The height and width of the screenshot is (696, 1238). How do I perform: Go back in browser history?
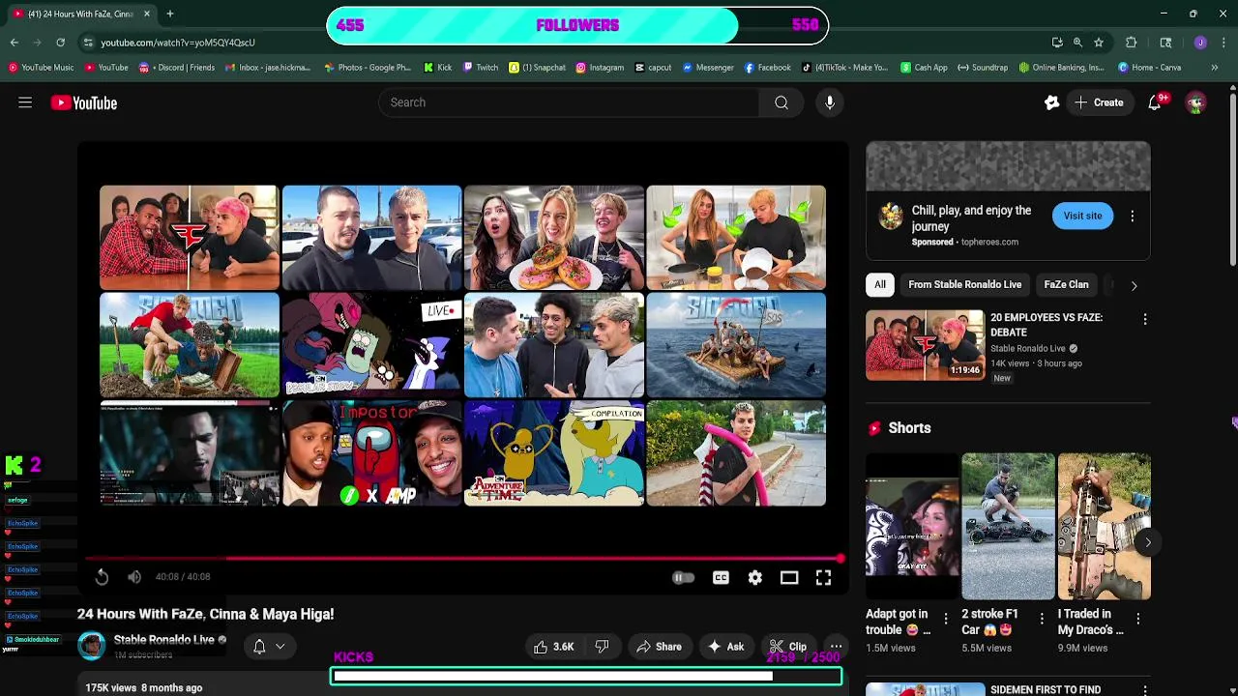(15, 43)
